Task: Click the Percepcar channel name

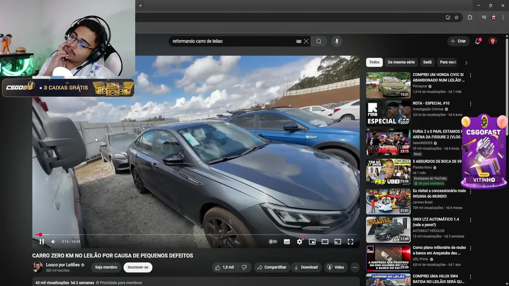Action: pos(420,86)
